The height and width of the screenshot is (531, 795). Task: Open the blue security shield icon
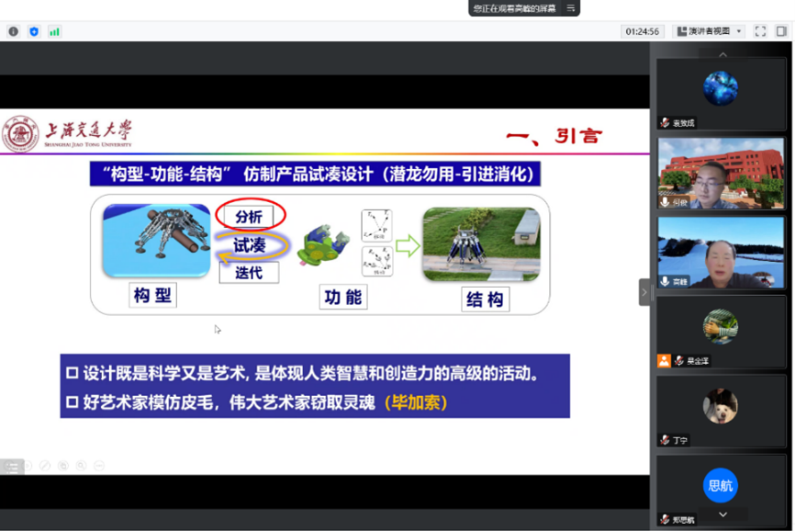click(34, 31)
